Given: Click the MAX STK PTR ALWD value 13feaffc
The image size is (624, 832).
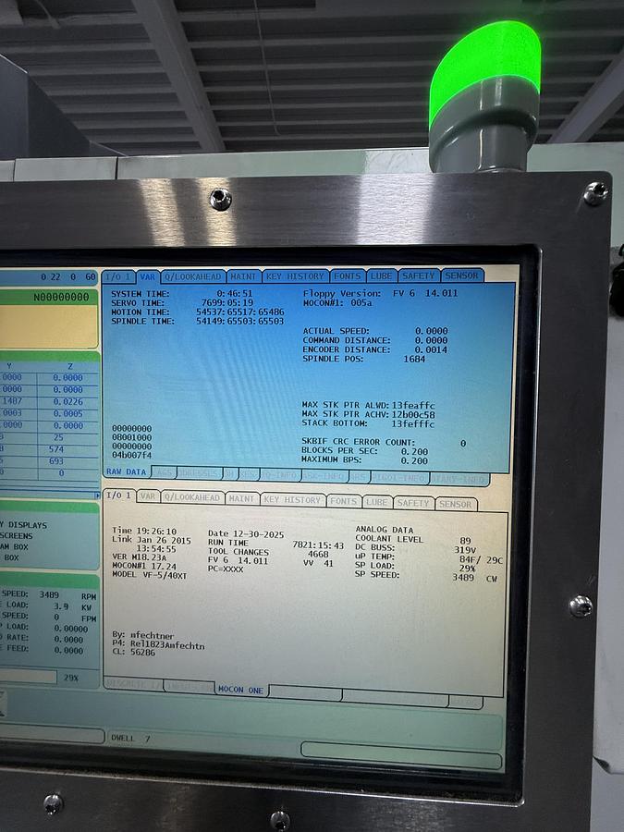Looking at the screenshot, I should click(x=413, y=405).
